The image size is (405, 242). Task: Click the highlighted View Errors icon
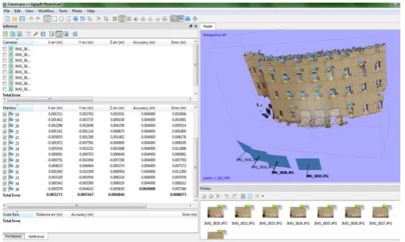(x=59, y=34)
